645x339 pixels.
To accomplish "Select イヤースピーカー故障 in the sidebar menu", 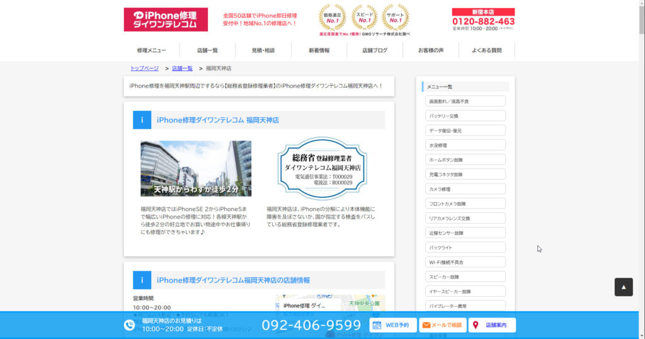I will [x=465, y=291].
